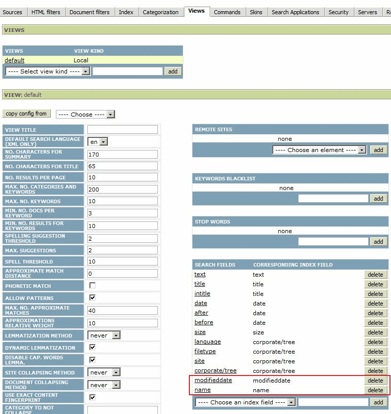Open the after search field link
This screenshot has height=414, width=391.
coord(201,313)
